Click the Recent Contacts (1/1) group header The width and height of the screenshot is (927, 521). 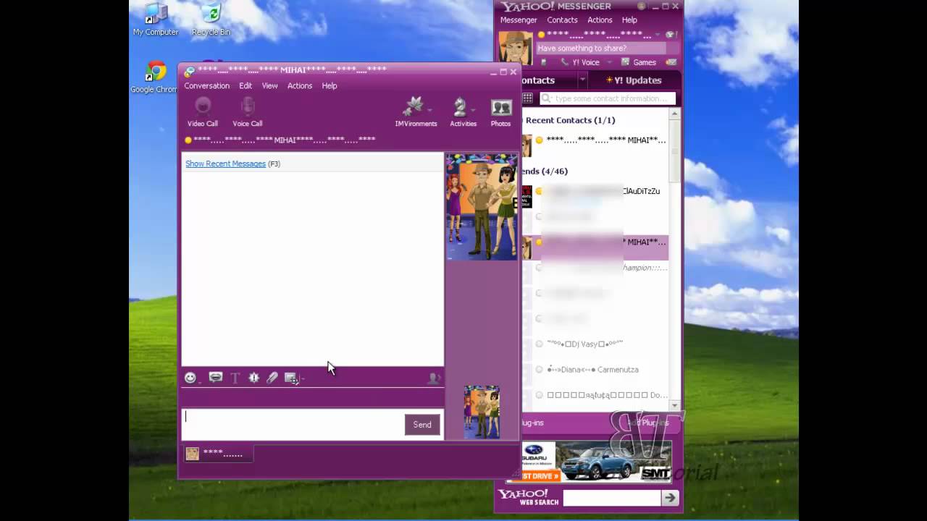point(569,120)
